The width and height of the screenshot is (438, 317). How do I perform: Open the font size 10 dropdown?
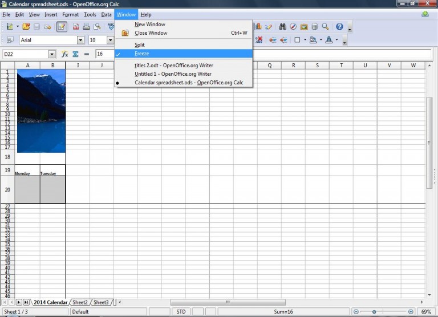[110, 40]
